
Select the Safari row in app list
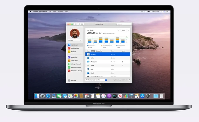pos(108,58)
